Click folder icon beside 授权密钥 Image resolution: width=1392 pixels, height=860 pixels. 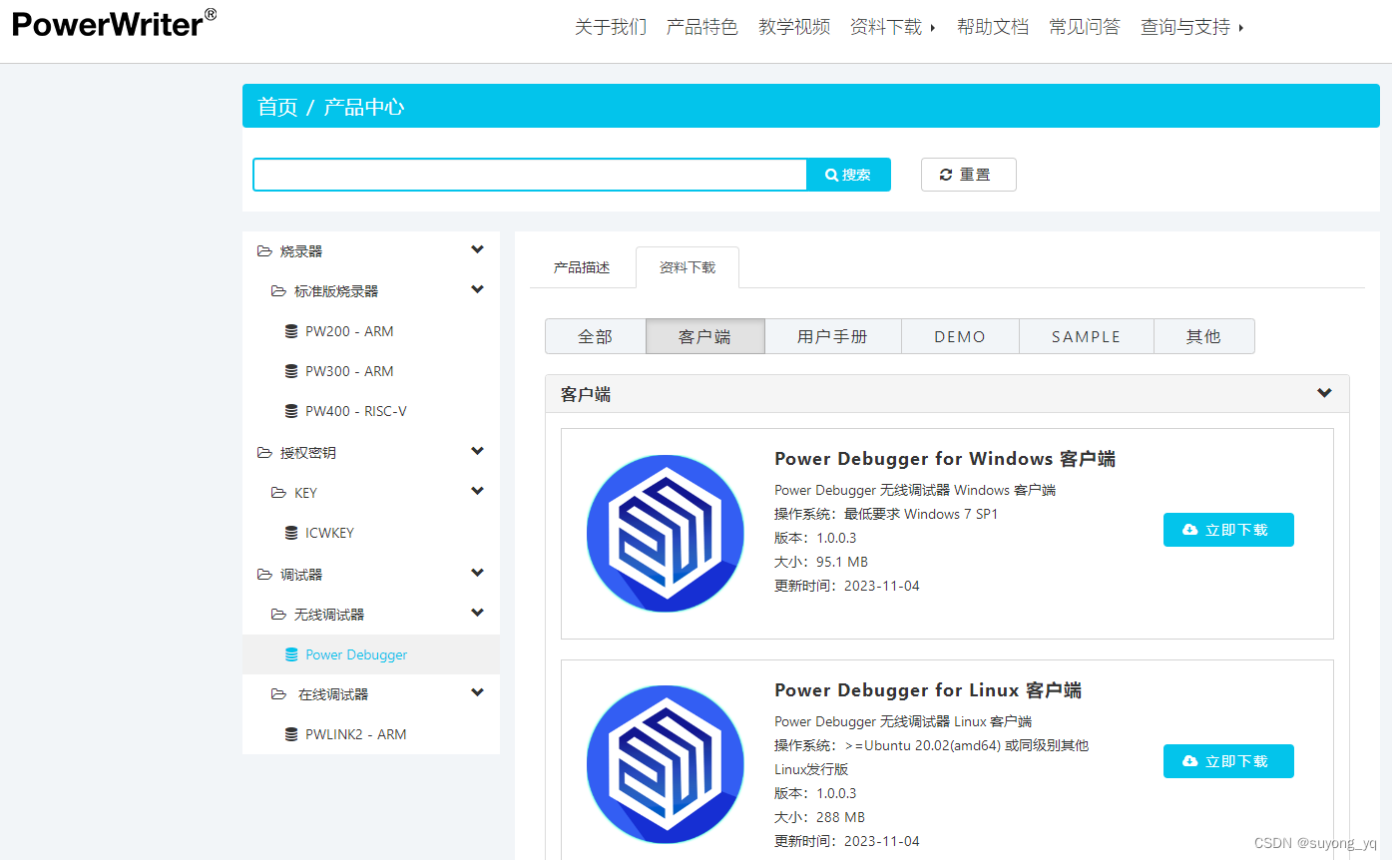(264, 453)
